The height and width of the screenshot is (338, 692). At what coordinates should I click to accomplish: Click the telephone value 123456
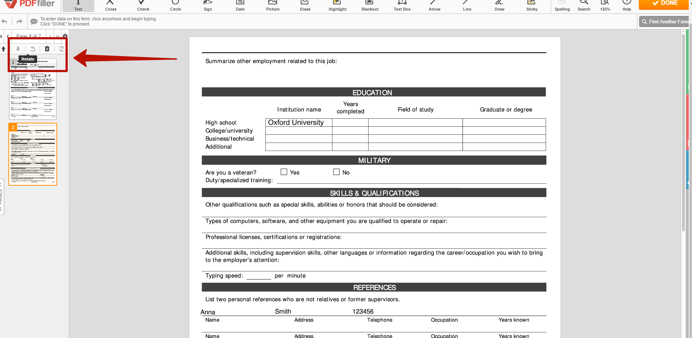[x=363, y=311]
